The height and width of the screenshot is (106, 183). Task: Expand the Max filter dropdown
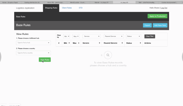click(76, 36)
